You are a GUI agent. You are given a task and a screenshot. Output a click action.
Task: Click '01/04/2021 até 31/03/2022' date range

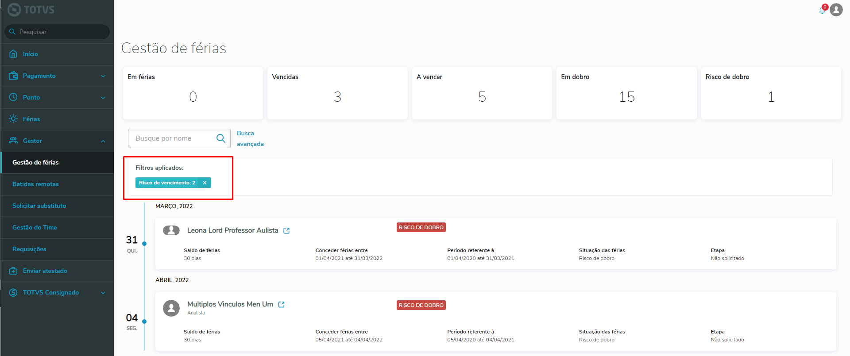tap(349, 258)
